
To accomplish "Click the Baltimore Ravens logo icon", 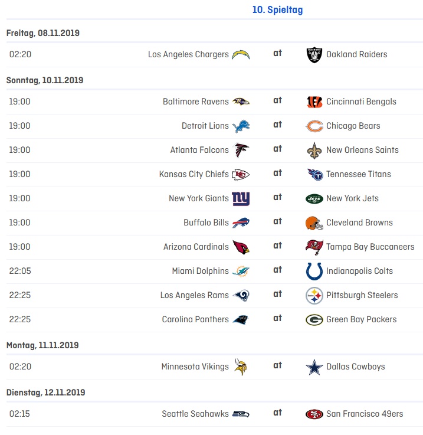I will [241, 102].
